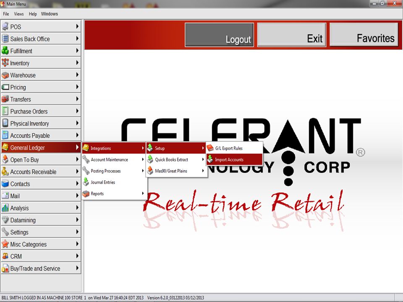Click the Setup green arrow icon
This screenshot has width=403, height=302.
coord(150,148)
